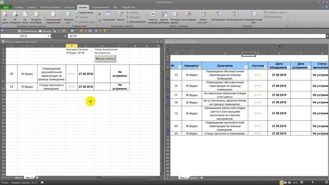Toggle the Автоматически checkbox
The width and height of the screenshot is (329, 185).
(20, 31)
